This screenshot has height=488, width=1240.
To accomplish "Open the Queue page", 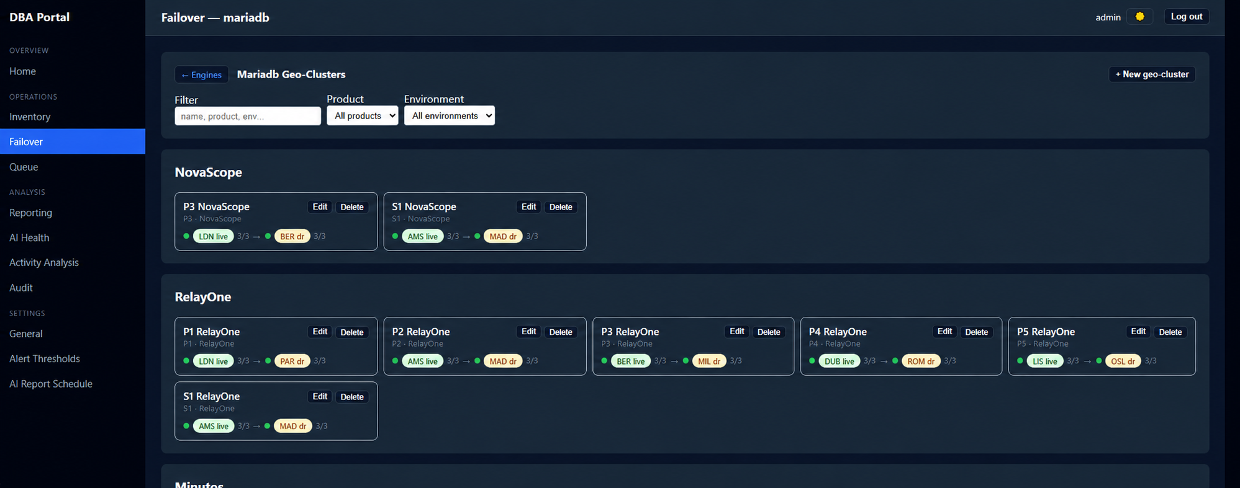I will (x=73, y=167).
